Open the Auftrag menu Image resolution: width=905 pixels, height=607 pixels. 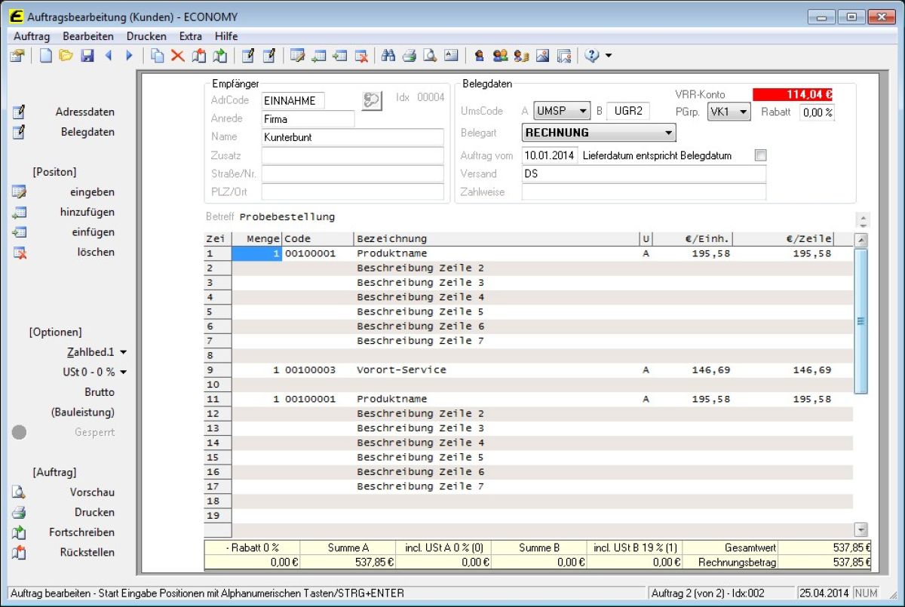(32, 36)
